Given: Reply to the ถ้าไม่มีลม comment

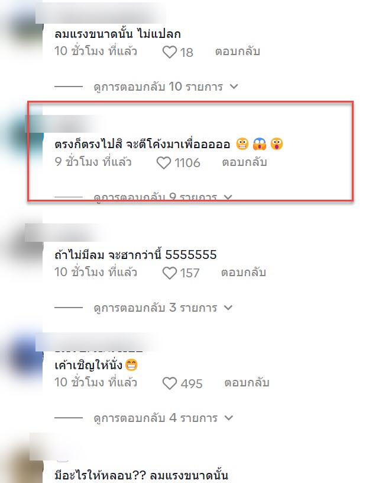Looking at the screenshot, I should pyautogui.click(x=244, y=272).
